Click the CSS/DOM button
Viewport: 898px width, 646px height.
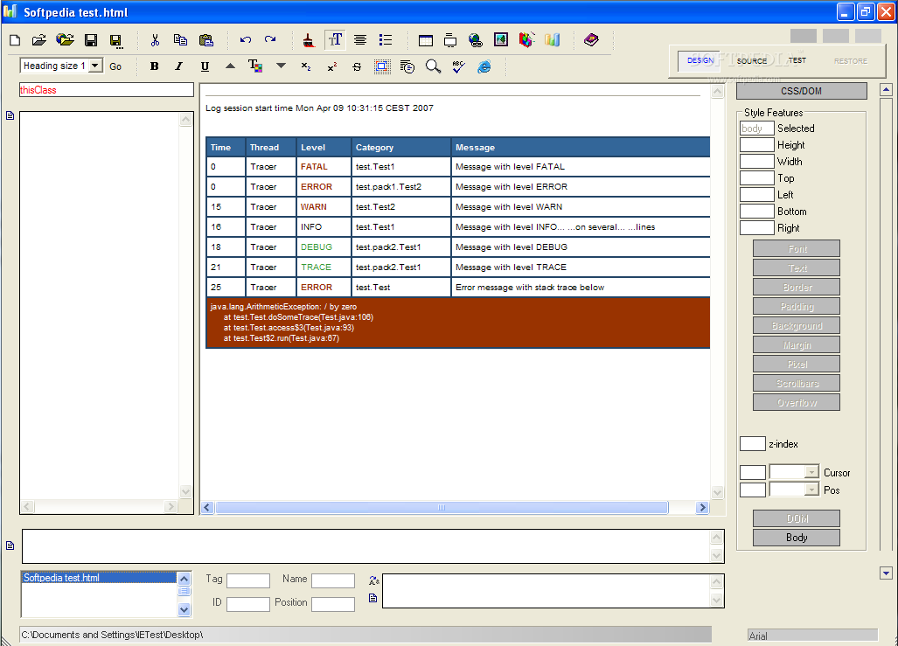pyautogui.click(x=801, y=91)
